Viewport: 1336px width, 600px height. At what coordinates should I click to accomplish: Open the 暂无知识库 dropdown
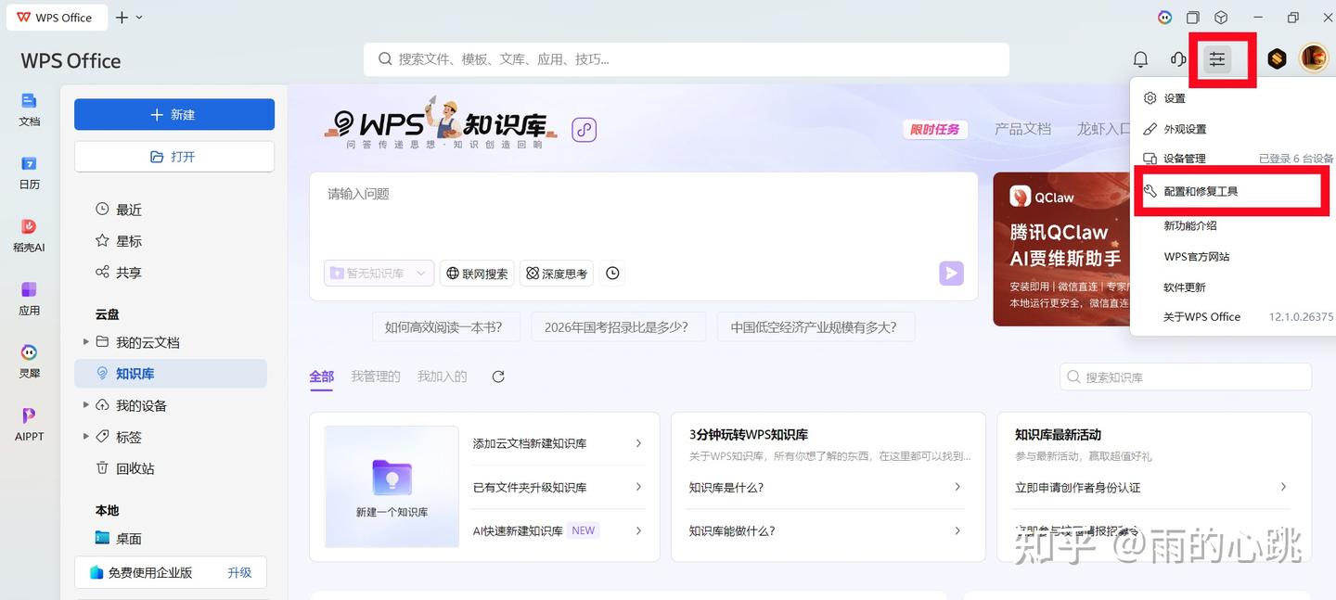click(x=379, y=274)
